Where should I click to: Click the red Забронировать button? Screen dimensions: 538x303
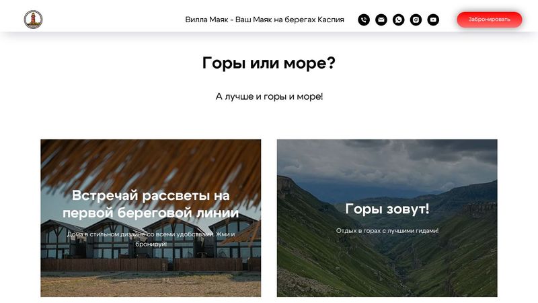pos(490,20)
